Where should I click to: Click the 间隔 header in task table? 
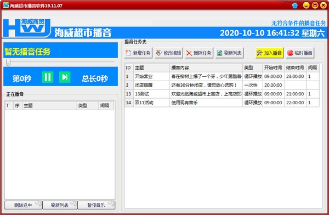pyautogui.click(x=313, y=67)
